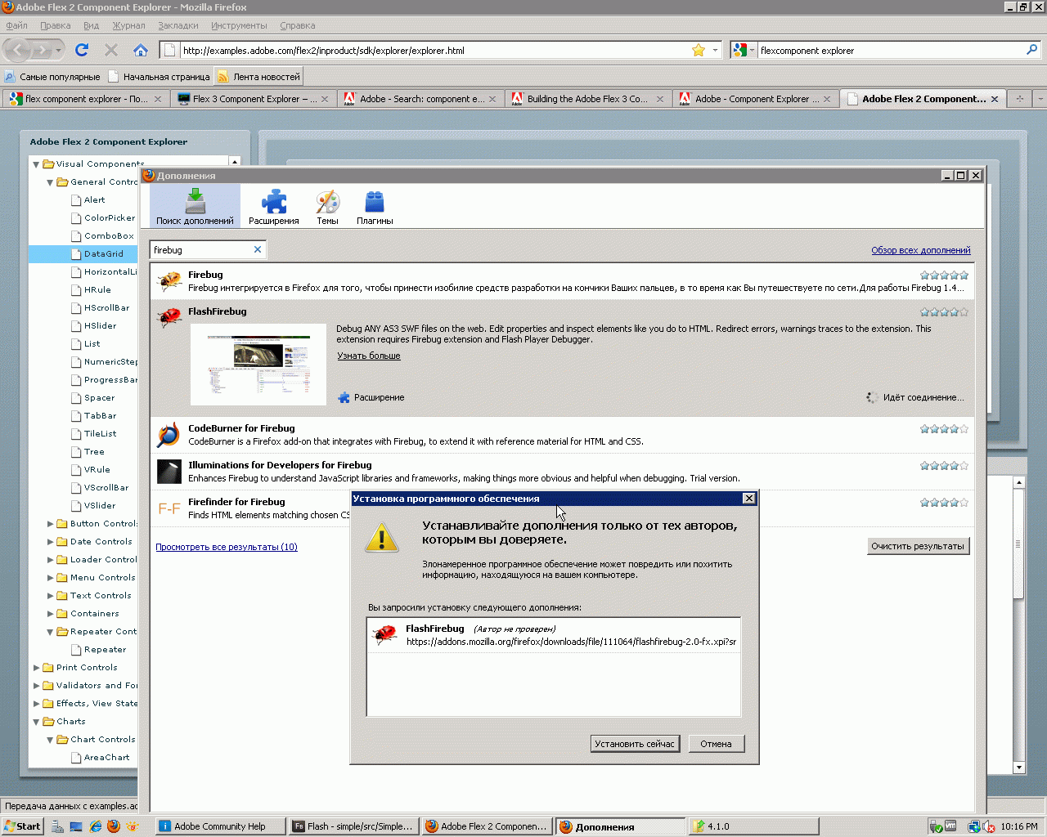Launch Firefox from quick launch icon
The image size is (1047, 837).
click(x=114, y=826)
